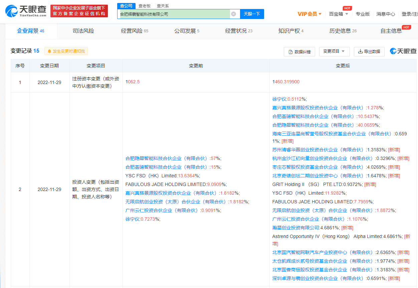This screenshot has width=418, height=288.
Task: Select 消息中心 in the top navigation
Action: 386,14
